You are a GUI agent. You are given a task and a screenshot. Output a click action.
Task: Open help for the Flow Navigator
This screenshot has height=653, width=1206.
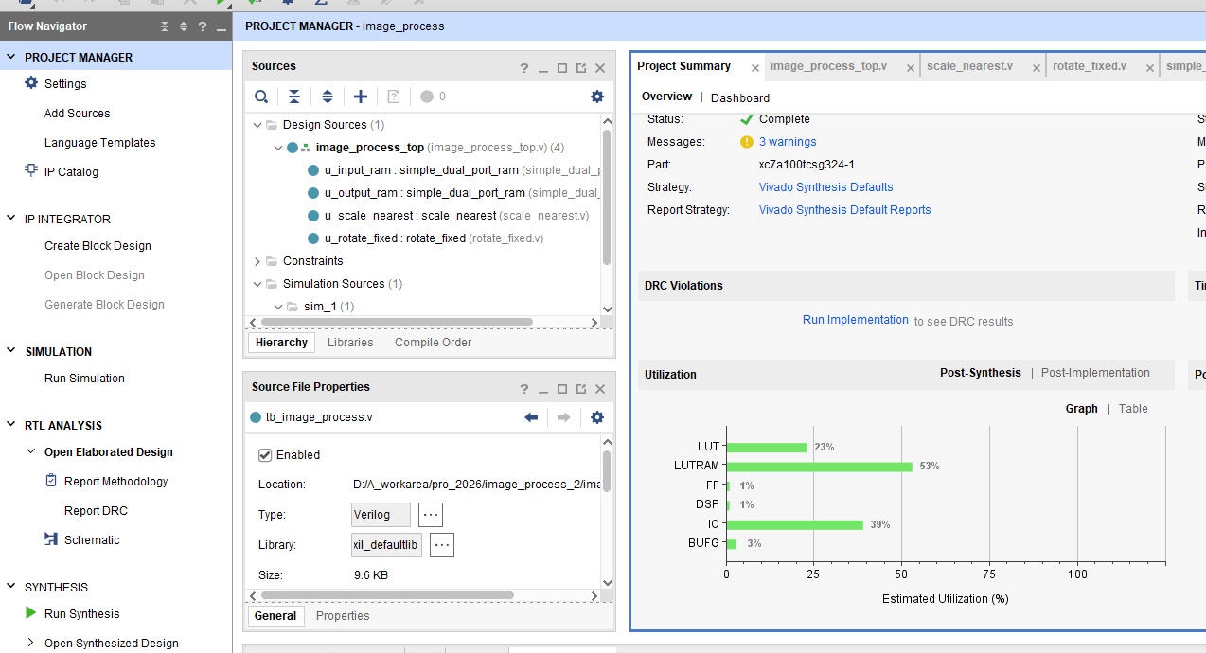pyautogui.click(x=203, y=26)
